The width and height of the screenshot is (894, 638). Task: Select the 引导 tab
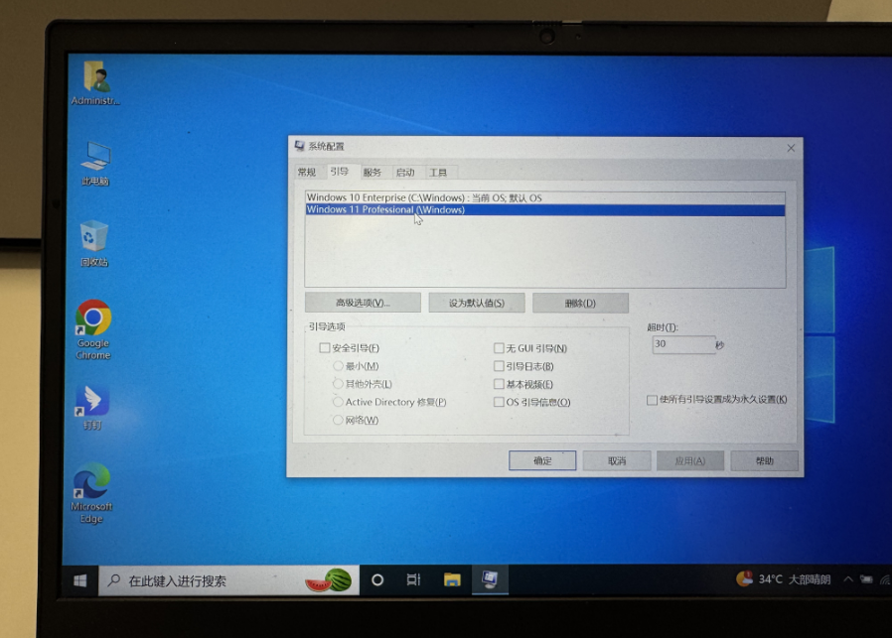point(340,172)
